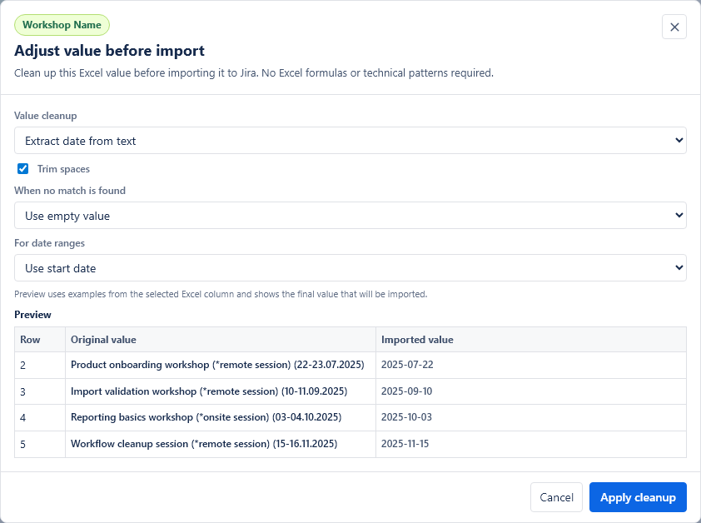Viewport: 701px width, 523px height.
Task: Click the Row column header
Action: click(30, 340)
